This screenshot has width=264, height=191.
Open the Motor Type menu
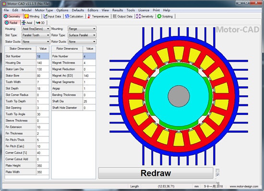tap(44, 10)
